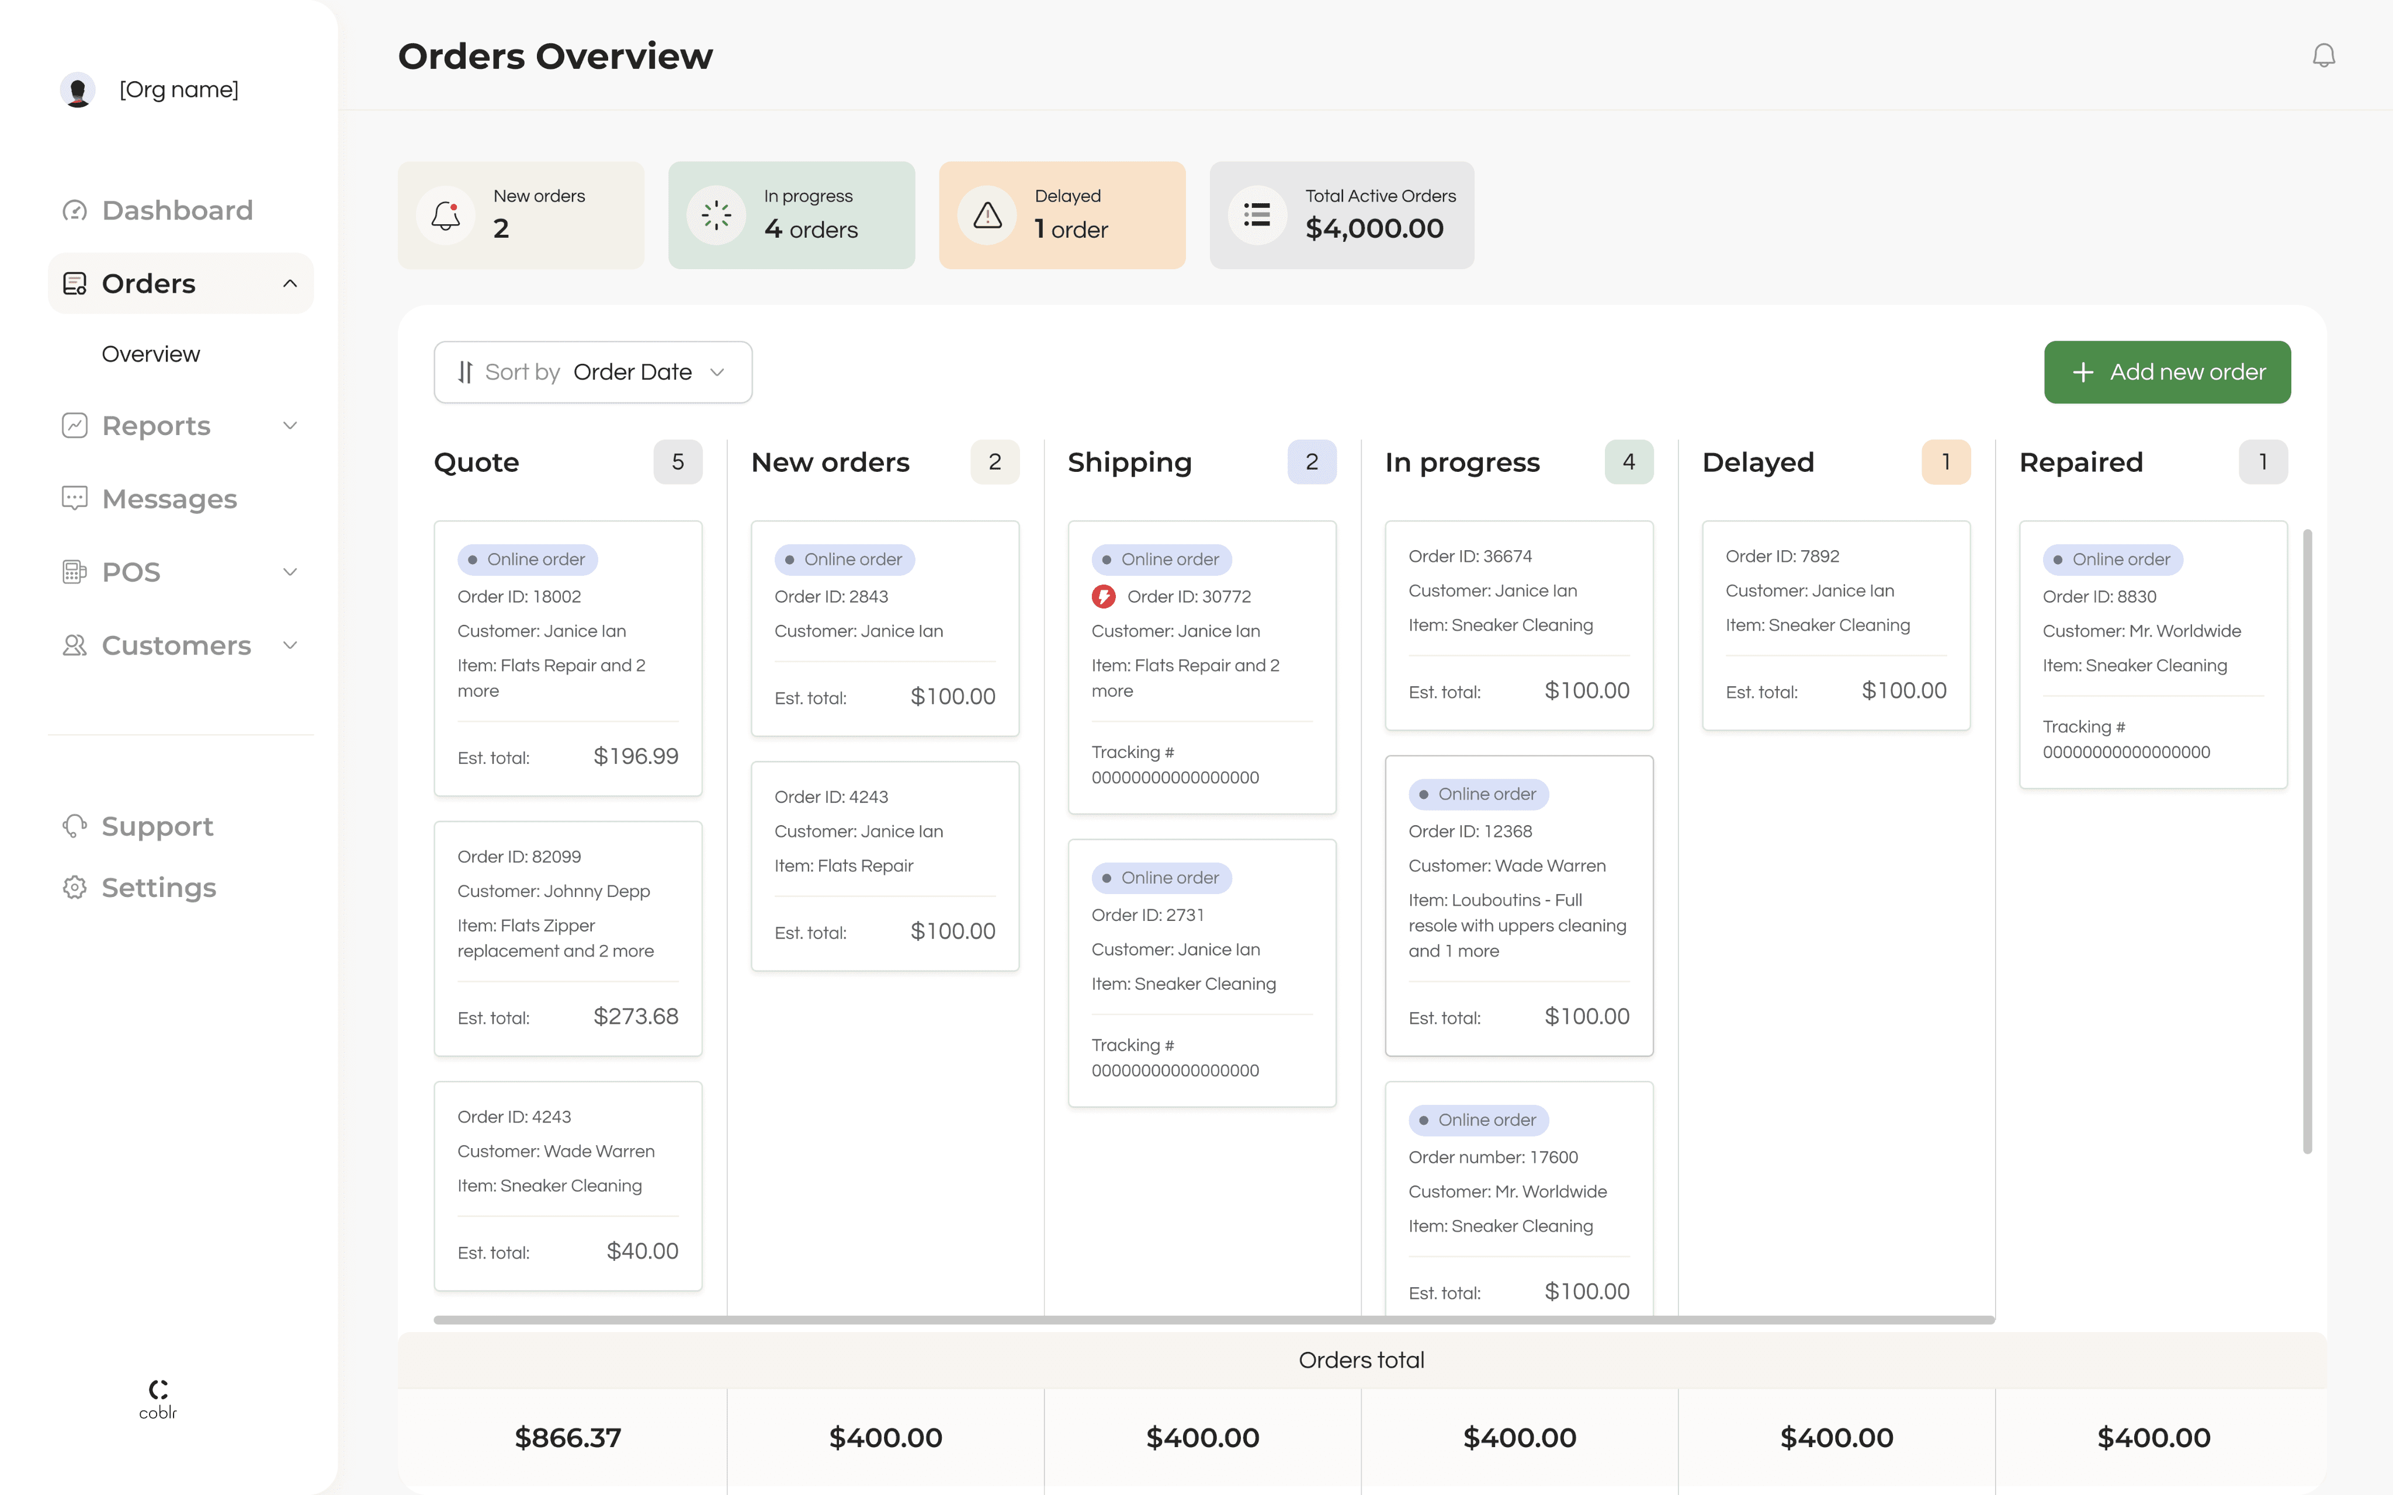Click the Delayed warning triangle icon

click(987, 214)
